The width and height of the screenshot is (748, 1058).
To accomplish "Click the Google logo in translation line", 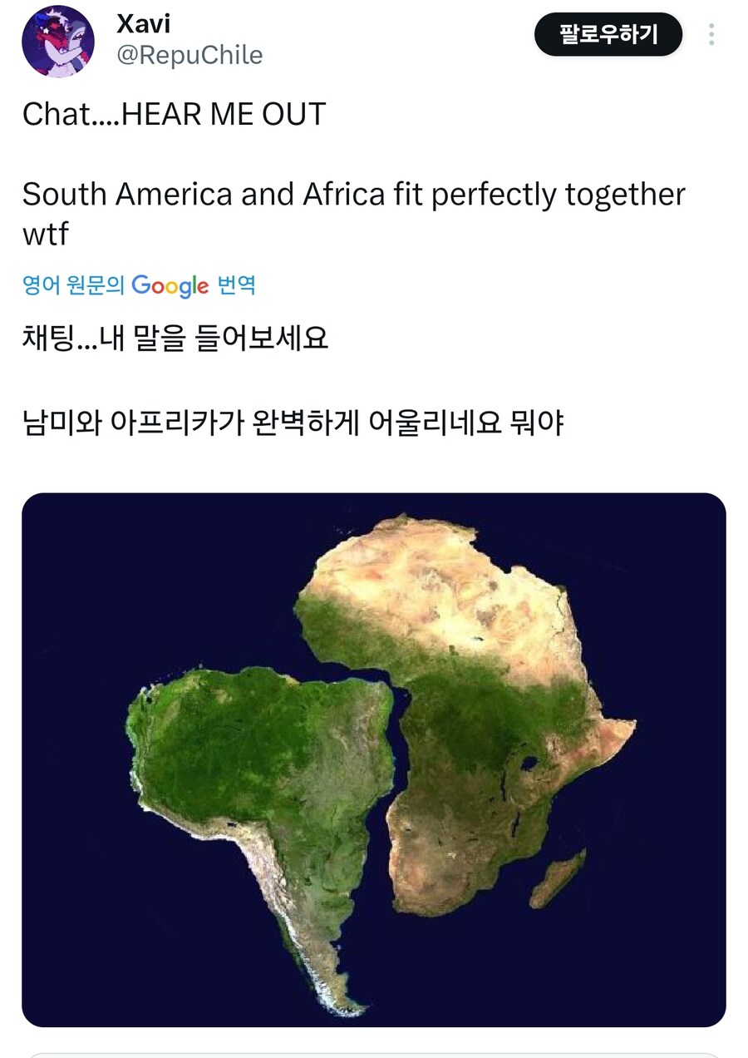I will [x=170, y=286].
